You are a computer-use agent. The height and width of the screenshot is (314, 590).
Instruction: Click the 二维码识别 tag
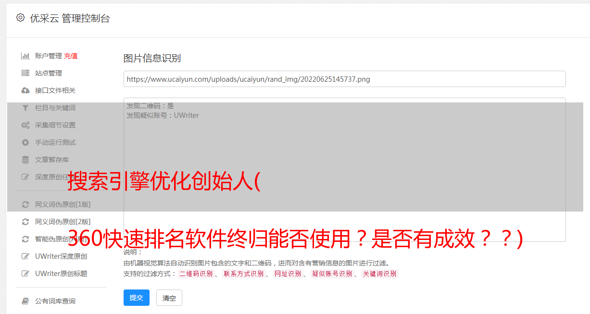(x=196, y=274)
